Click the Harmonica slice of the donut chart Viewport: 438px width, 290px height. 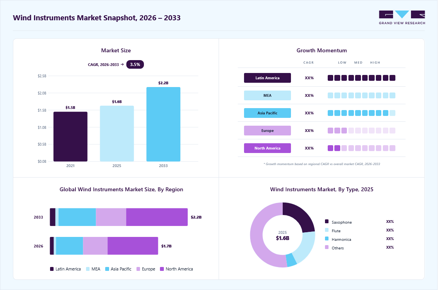[291, 260]
